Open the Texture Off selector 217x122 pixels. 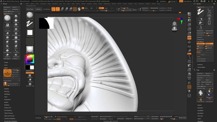[x=30, y=41]
